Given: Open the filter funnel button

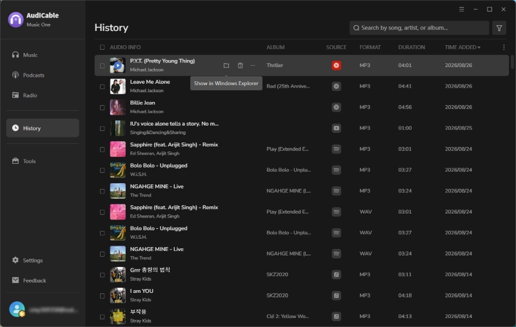Looking at the screenshot, I should tap(499, 28).
